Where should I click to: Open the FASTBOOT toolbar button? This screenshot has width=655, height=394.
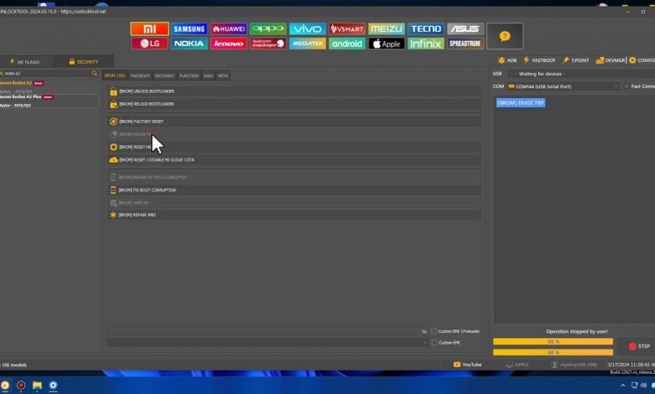click(x=539, y=60)
